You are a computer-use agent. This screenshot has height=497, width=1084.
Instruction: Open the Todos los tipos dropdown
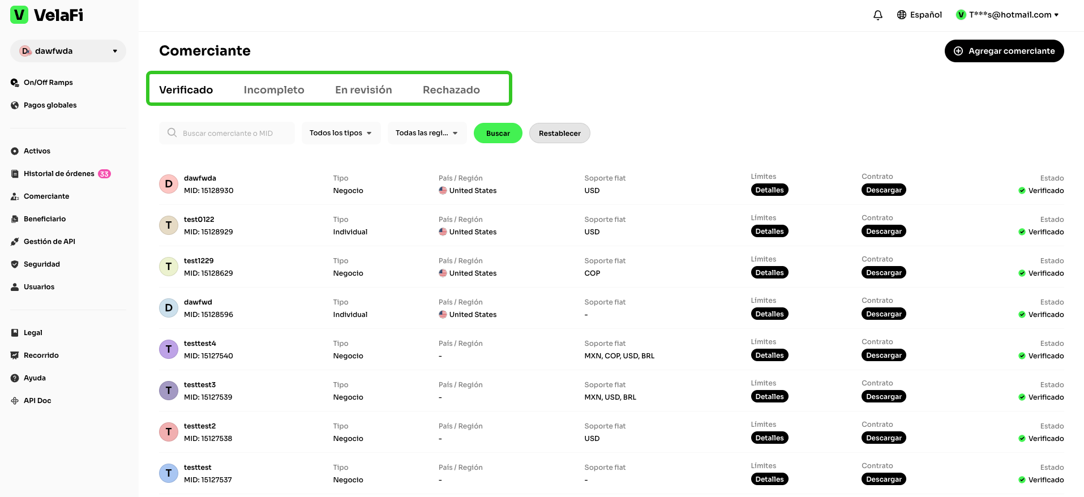[x=341, y=133]
